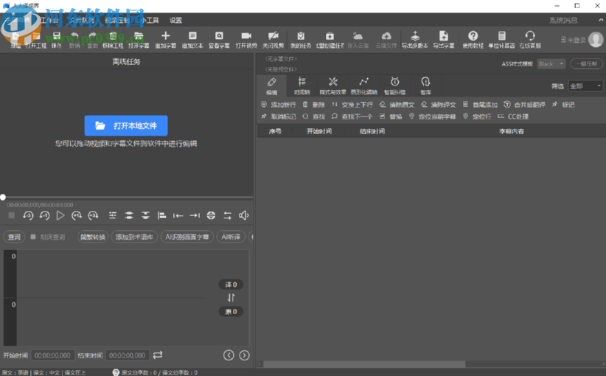Image resolution: width=606 pixels, height=376 pixels.
Task: Switch to the 时间轴 tab
Action: click(302, 86)
